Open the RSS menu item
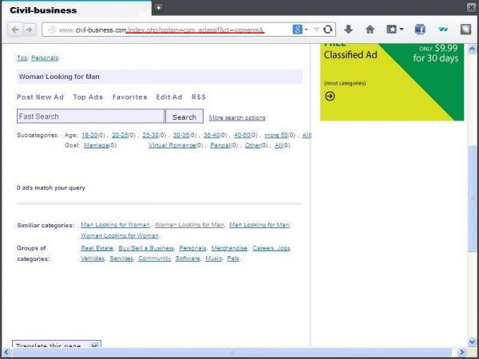The image size is (479, 359). click(199, 97)
